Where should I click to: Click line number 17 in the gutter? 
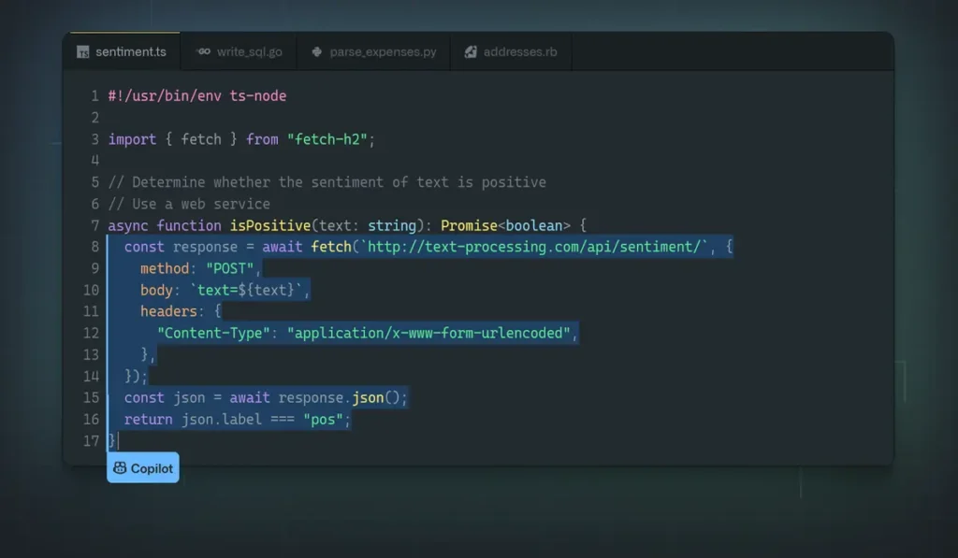pos(91,441)
